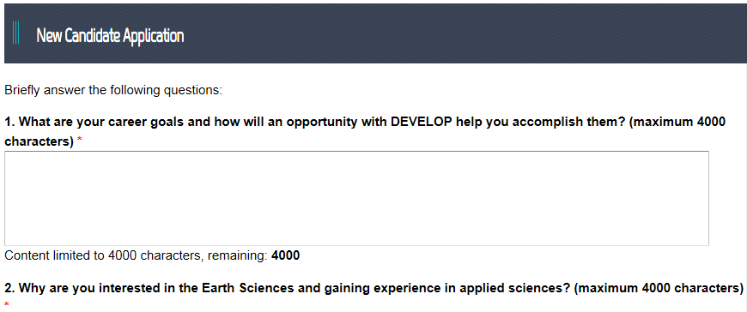Screen dimensions: 747x312
Task: Click '(maximum 4000' text in question 1
Action: pos(677,122)
